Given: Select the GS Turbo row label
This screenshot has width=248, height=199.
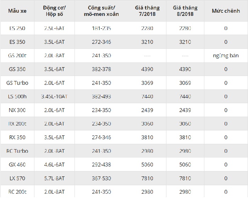Looking at the screenshot, I should [17, 83].
